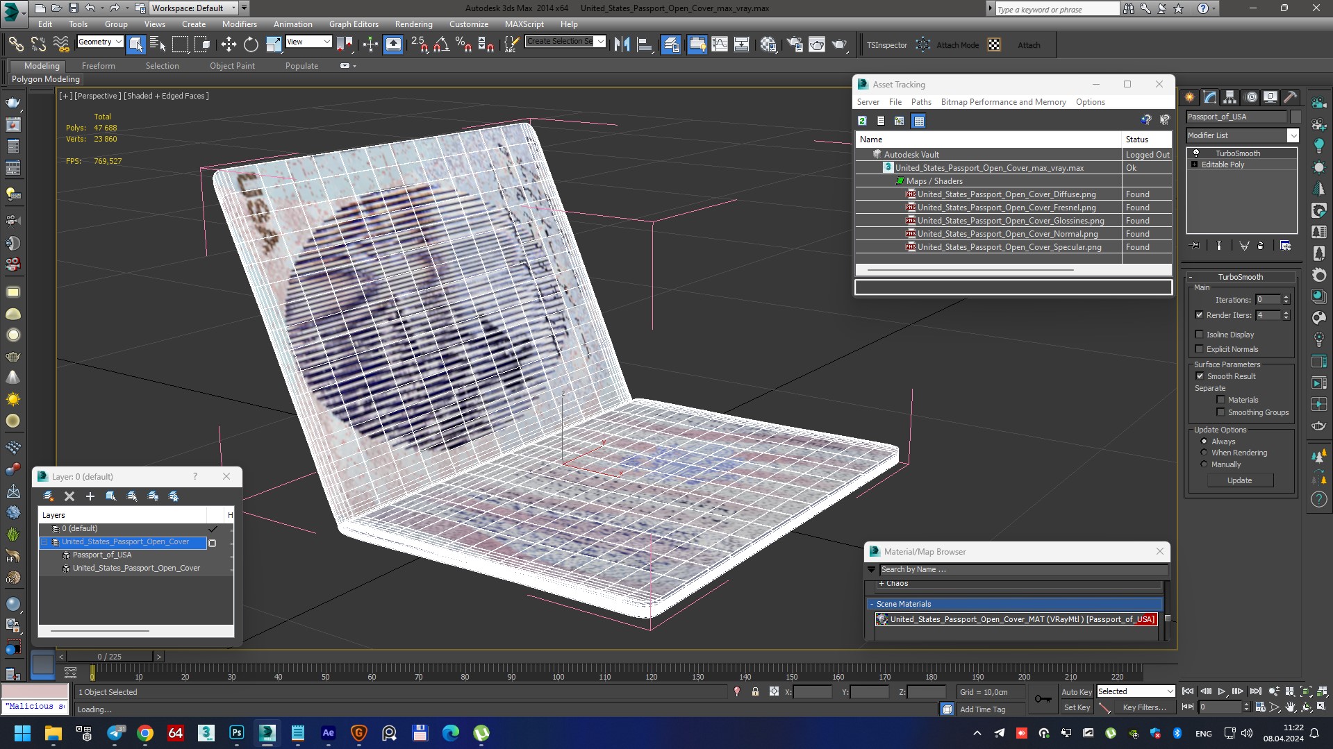The width and height of the screenshot is (1333, 749).
Task: Open the Paths menu in Asset Tracking
Action: pos(921,102)
